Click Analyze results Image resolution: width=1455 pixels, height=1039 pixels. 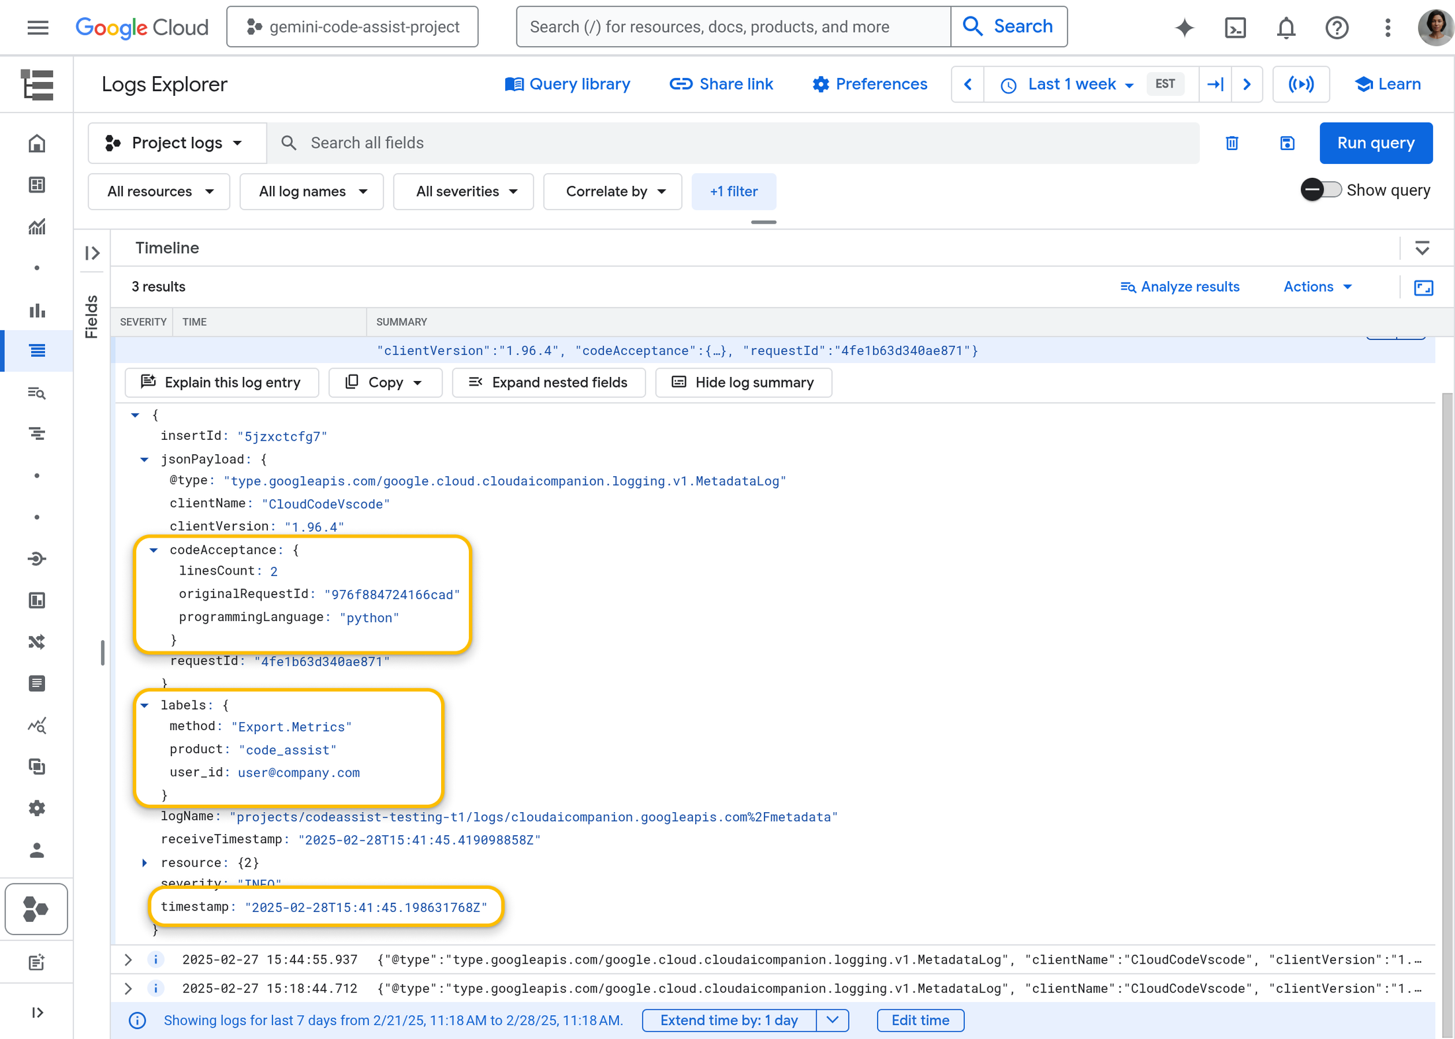(x=1180, y=287)
